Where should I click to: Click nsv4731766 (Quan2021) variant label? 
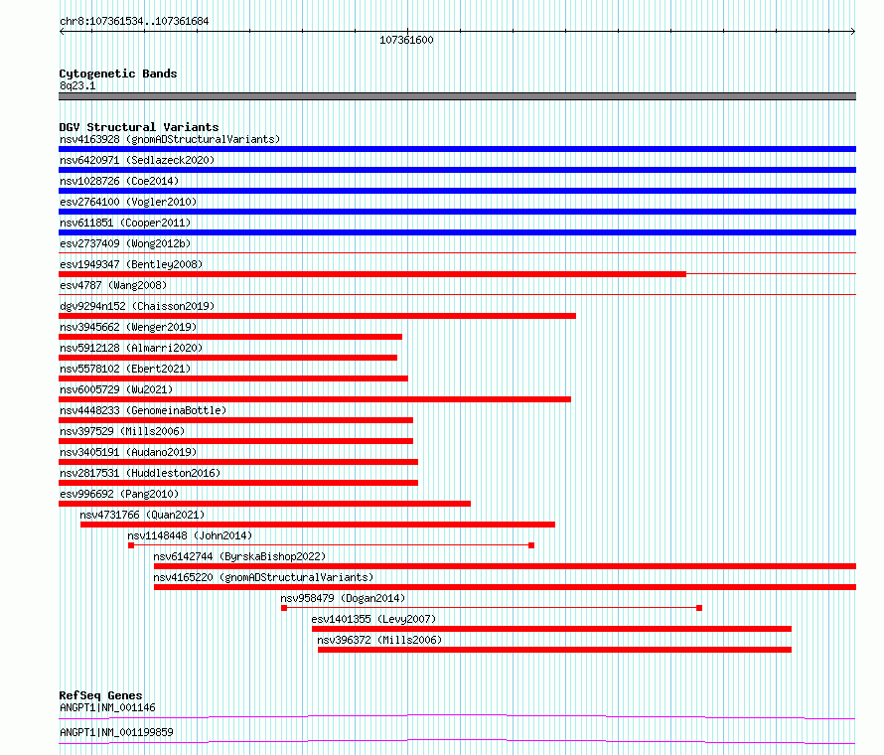pyautogui.click(x=142, y=515)
